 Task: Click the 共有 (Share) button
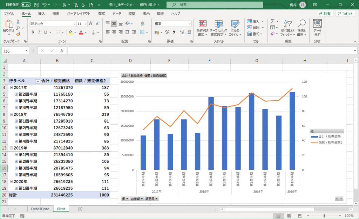(325, 14)
